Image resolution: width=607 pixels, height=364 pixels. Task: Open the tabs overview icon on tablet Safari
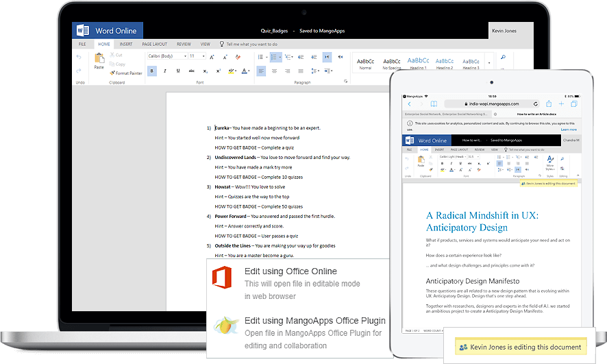(574, 104)
